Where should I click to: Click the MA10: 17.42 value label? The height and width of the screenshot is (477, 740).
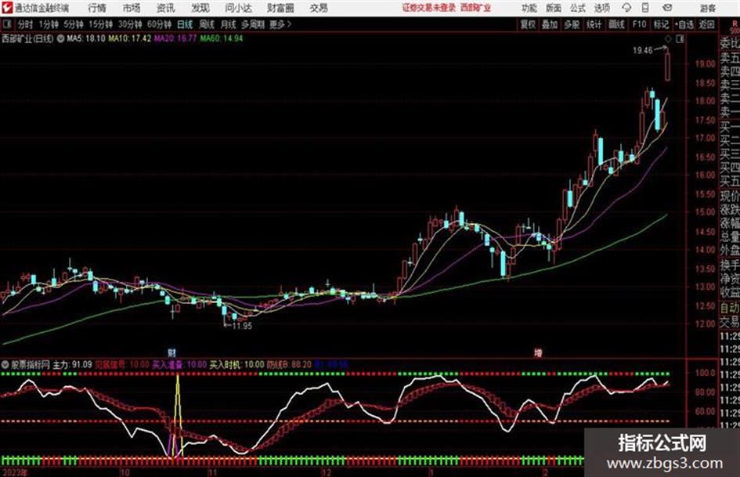pyautogui.click(x=130, y=38)
